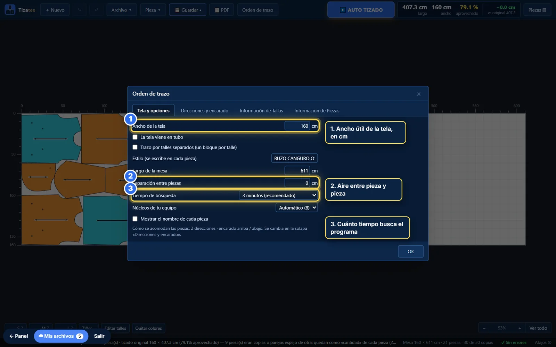Save with the Guardar floppy disk button
The height and width of the screenshot is (347, 556).
188,10
